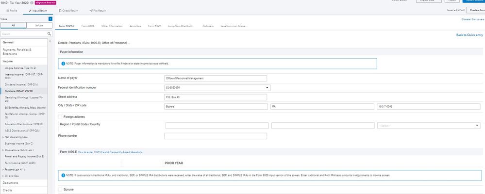
Task: Select Interest Income (1099-INT, 1099-OID)
Action: click(x=24, y=76)
